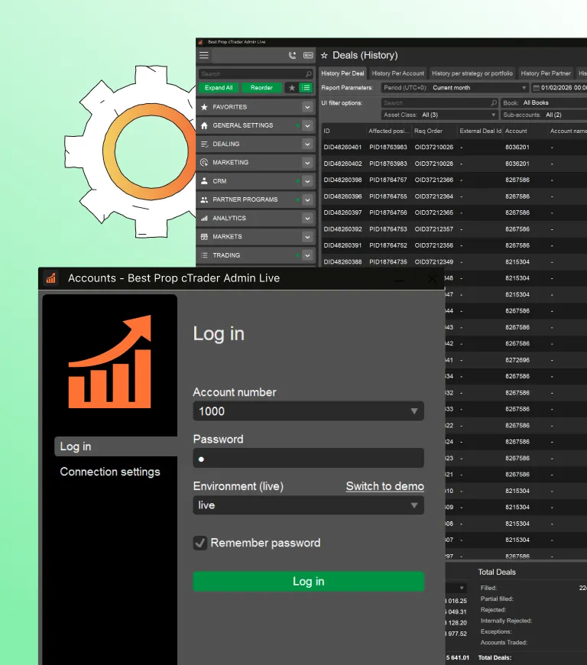Click the Password input field
Screen dimensions: 587x665
click(308, 458)
